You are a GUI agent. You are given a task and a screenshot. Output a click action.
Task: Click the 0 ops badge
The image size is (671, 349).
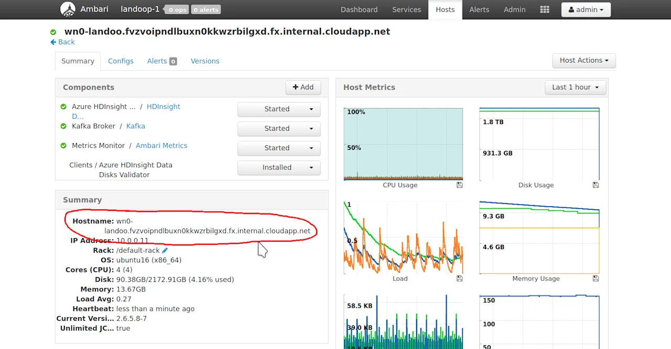click(x=176, y=9)
